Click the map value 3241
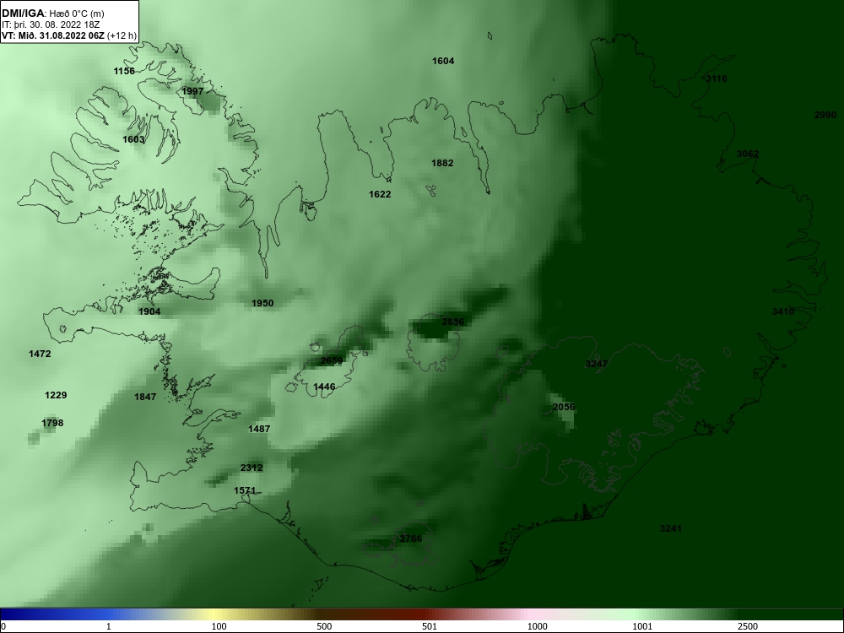This screenshot has height=633, width=844. pyautogui.click(x=671, y=528)
